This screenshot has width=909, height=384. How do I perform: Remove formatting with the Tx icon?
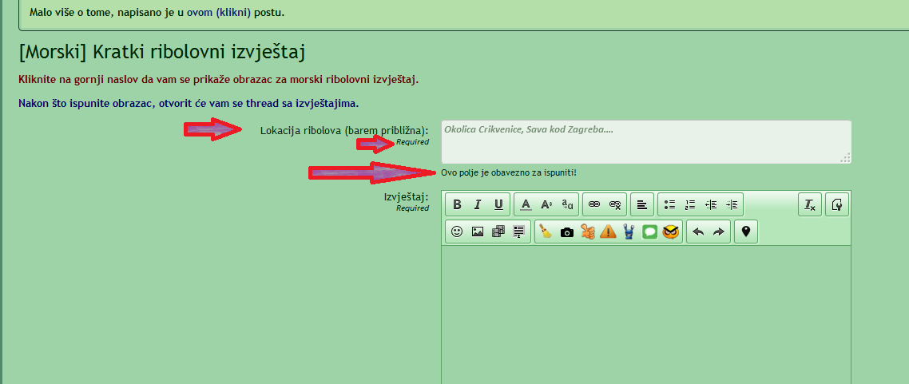810,204
